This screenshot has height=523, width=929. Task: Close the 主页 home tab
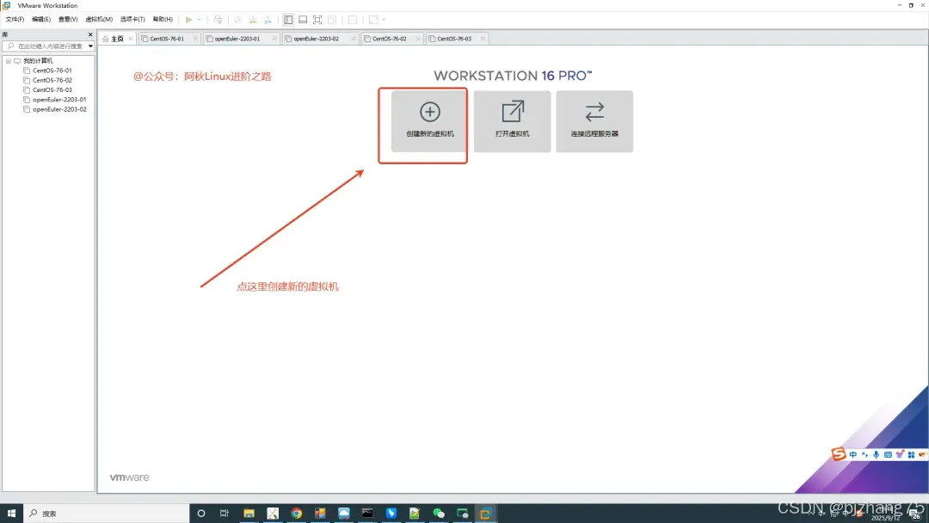131,39
